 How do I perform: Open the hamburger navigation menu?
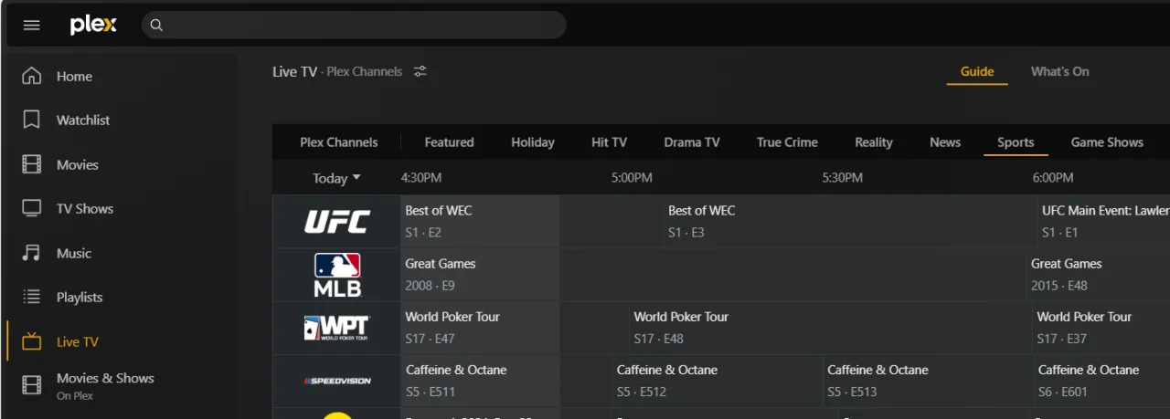tap(32, 26)
